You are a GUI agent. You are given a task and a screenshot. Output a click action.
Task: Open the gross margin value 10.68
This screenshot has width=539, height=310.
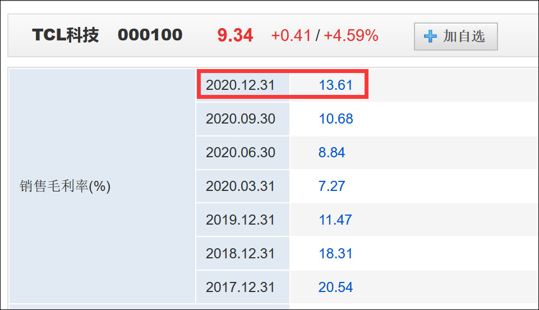coord(336,119)
